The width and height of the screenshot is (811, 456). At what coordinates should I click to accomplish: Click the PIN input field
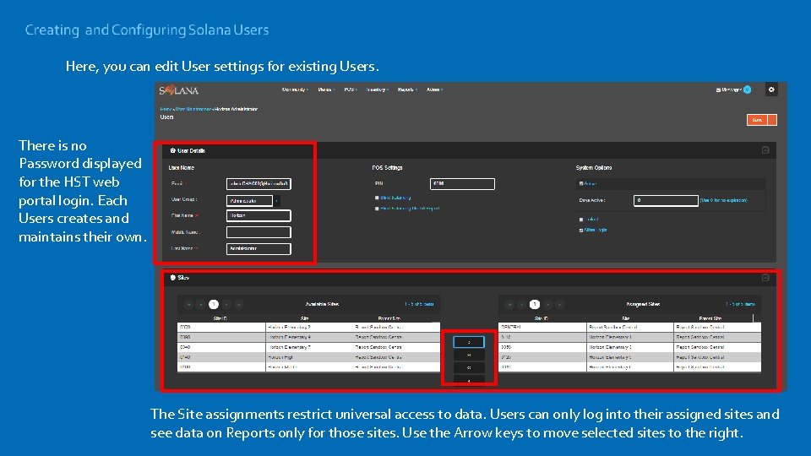click(462, 183)
